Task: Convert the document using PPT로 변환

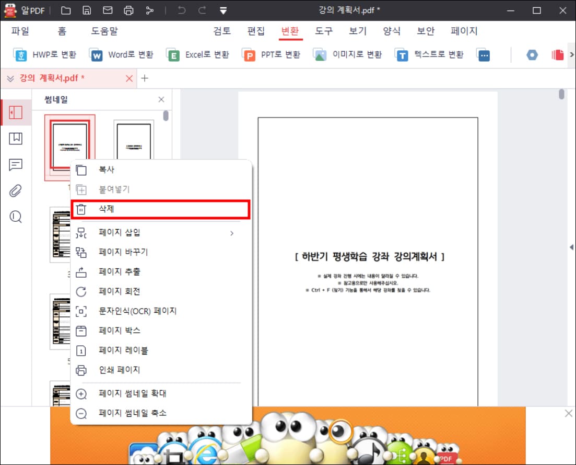Action: tap(271, 54)
